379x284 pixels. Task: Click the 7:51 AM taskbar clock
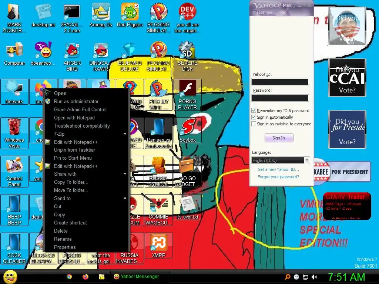point(346,277)
